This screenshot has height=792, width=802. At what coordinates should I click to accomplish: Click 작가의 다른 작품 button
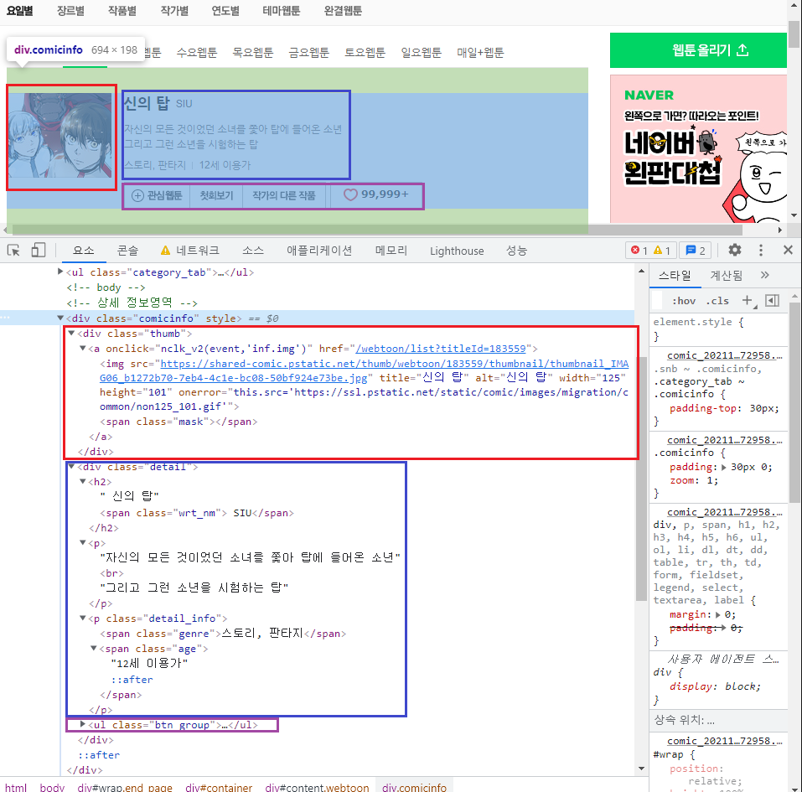[x=284, y=195]
